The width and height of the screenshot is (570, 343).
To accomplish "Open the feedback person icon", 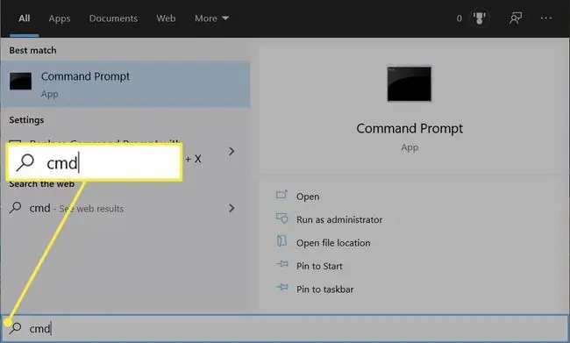I will point(516,18).
